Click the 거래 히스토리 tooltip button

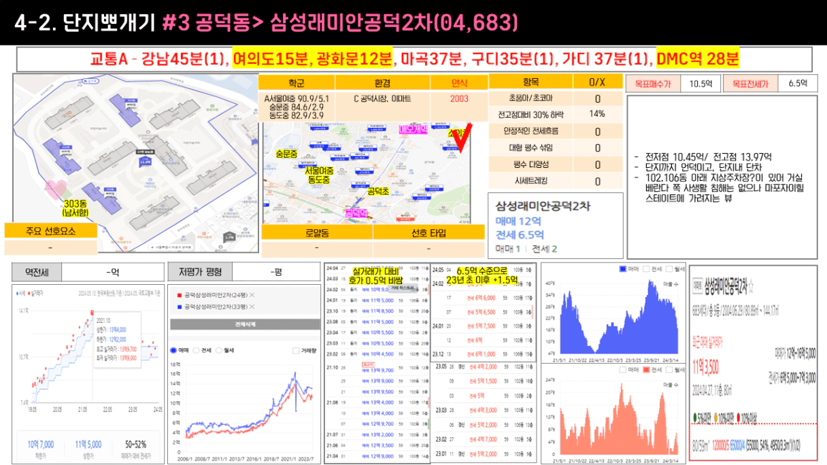click(404, 288)
